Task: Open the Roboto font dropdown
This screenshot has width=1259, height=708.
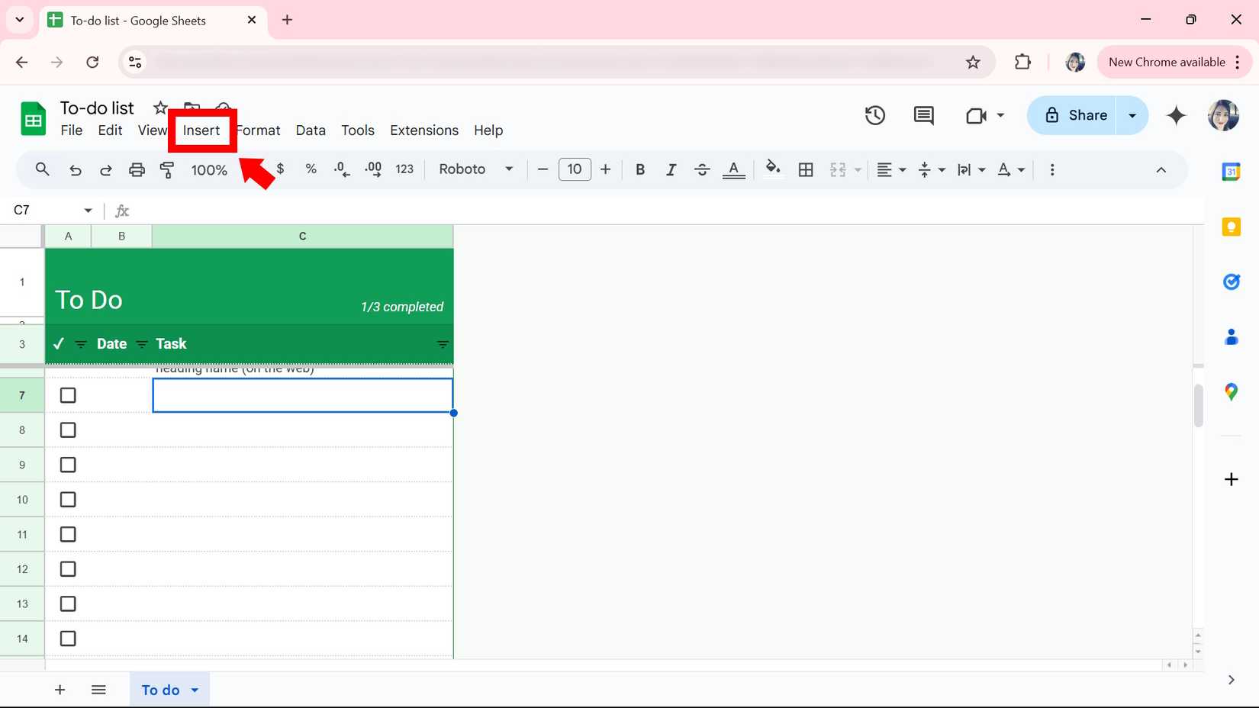Action: click(475, 169)
